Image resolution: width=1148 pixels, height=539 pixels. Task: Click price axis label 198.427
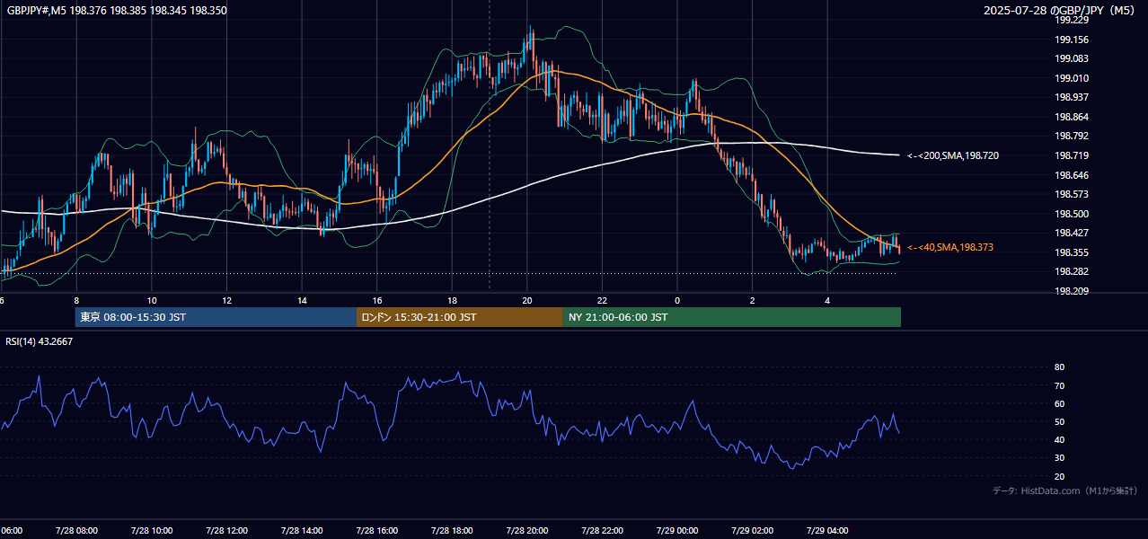(x=1072, y=233)
